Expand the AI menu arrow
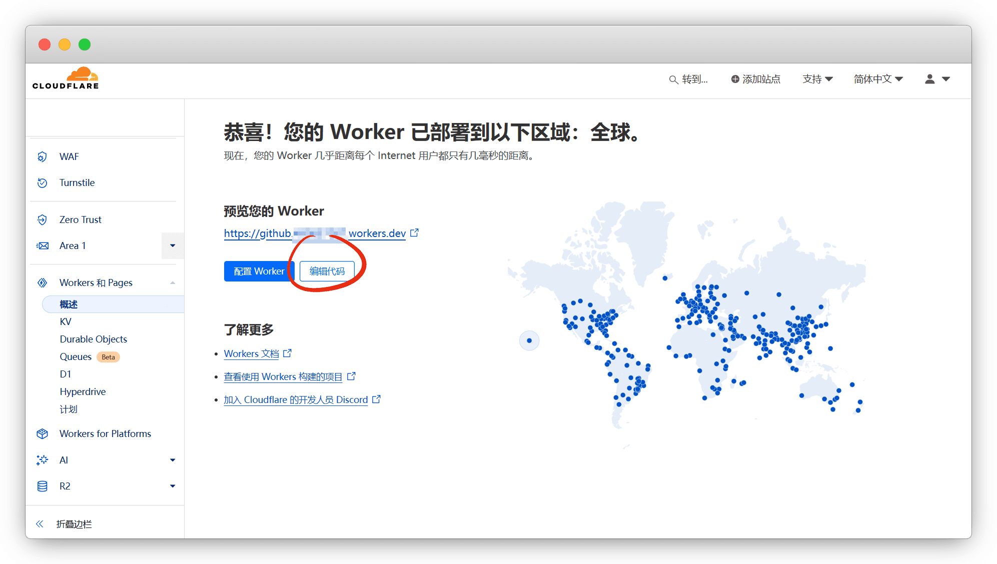997x564 pixels. click(x=173, y=460)
